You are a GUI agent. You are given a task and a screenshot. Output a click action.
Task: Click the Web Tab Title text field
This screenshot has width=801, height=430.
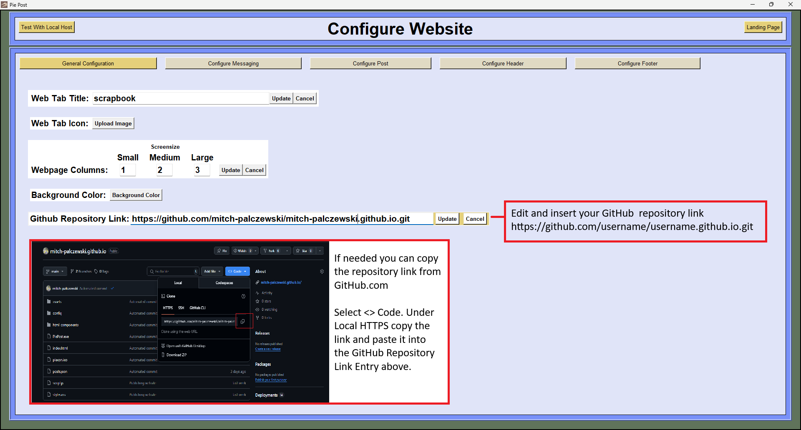pyautogui.click(x=181, y=98)
